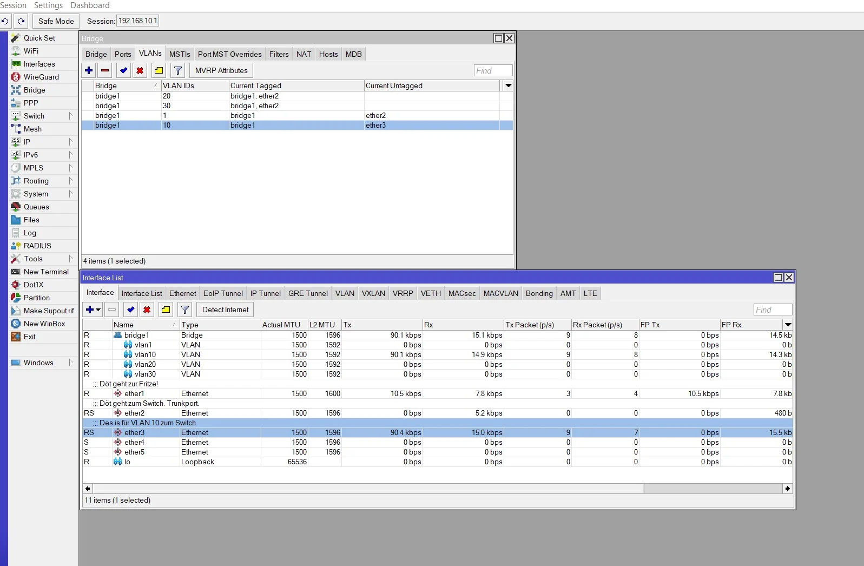Viewport: 864px width, 566px height.
Task: Expand the System submenu
Action: click(x=71, y=194)
